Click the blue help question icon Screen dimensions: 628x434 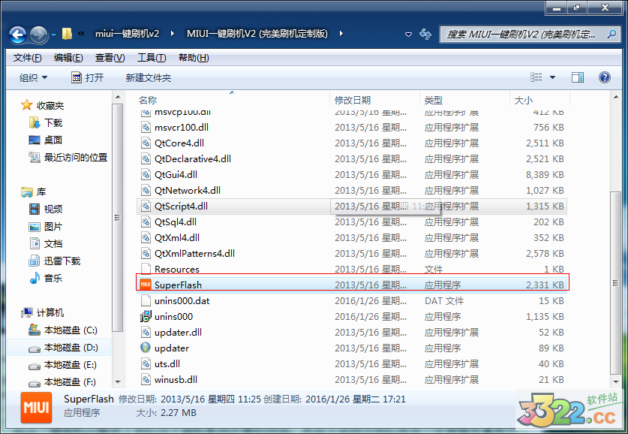605,77
